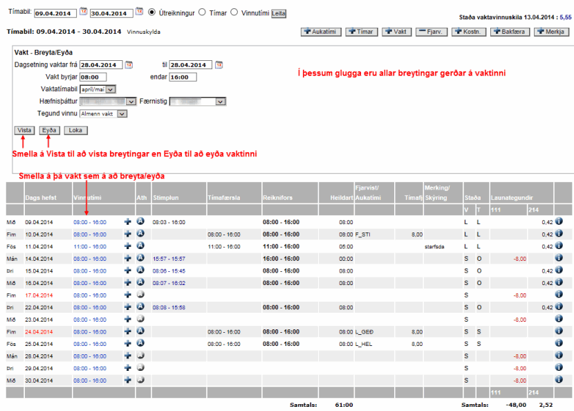Click the A note icon for 11.04.2014
This screenshot has height=411, width=574.
[140, 246]
